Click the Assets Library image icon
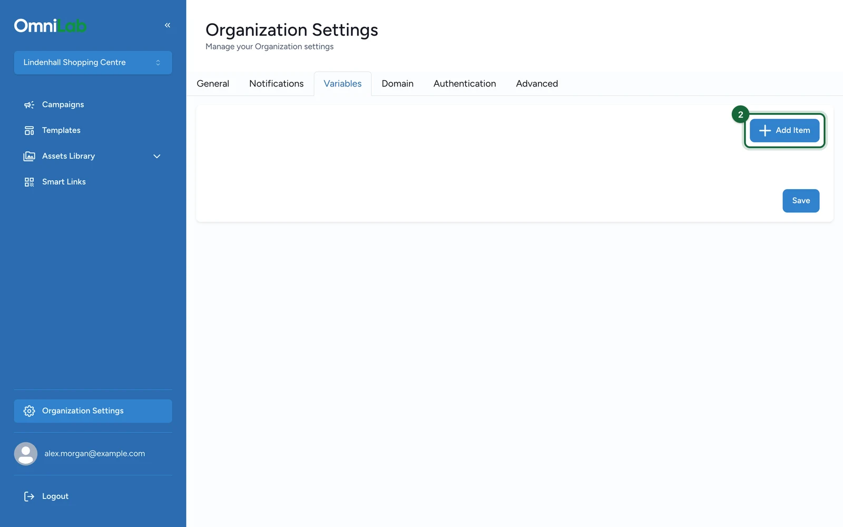Screen dimensions: 843x527 click(29, 157)
